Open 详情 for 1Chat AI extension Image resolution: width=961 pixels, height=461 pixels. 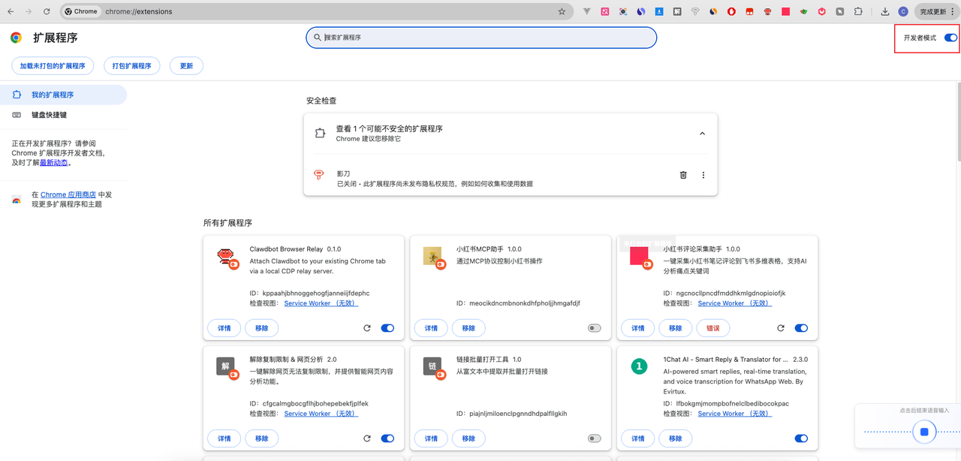click(x=637, y=438)
